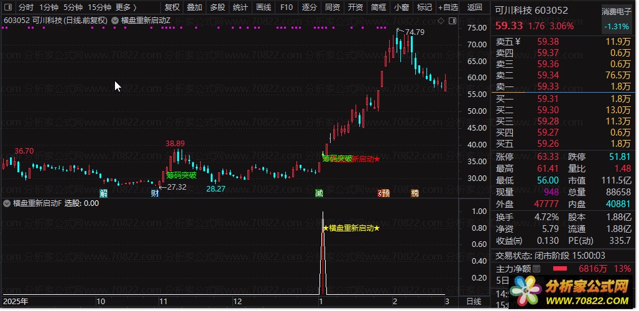Click the 解 event marker icon
The width and height of the screenshot is (639, 311).
tap(104, 193)
